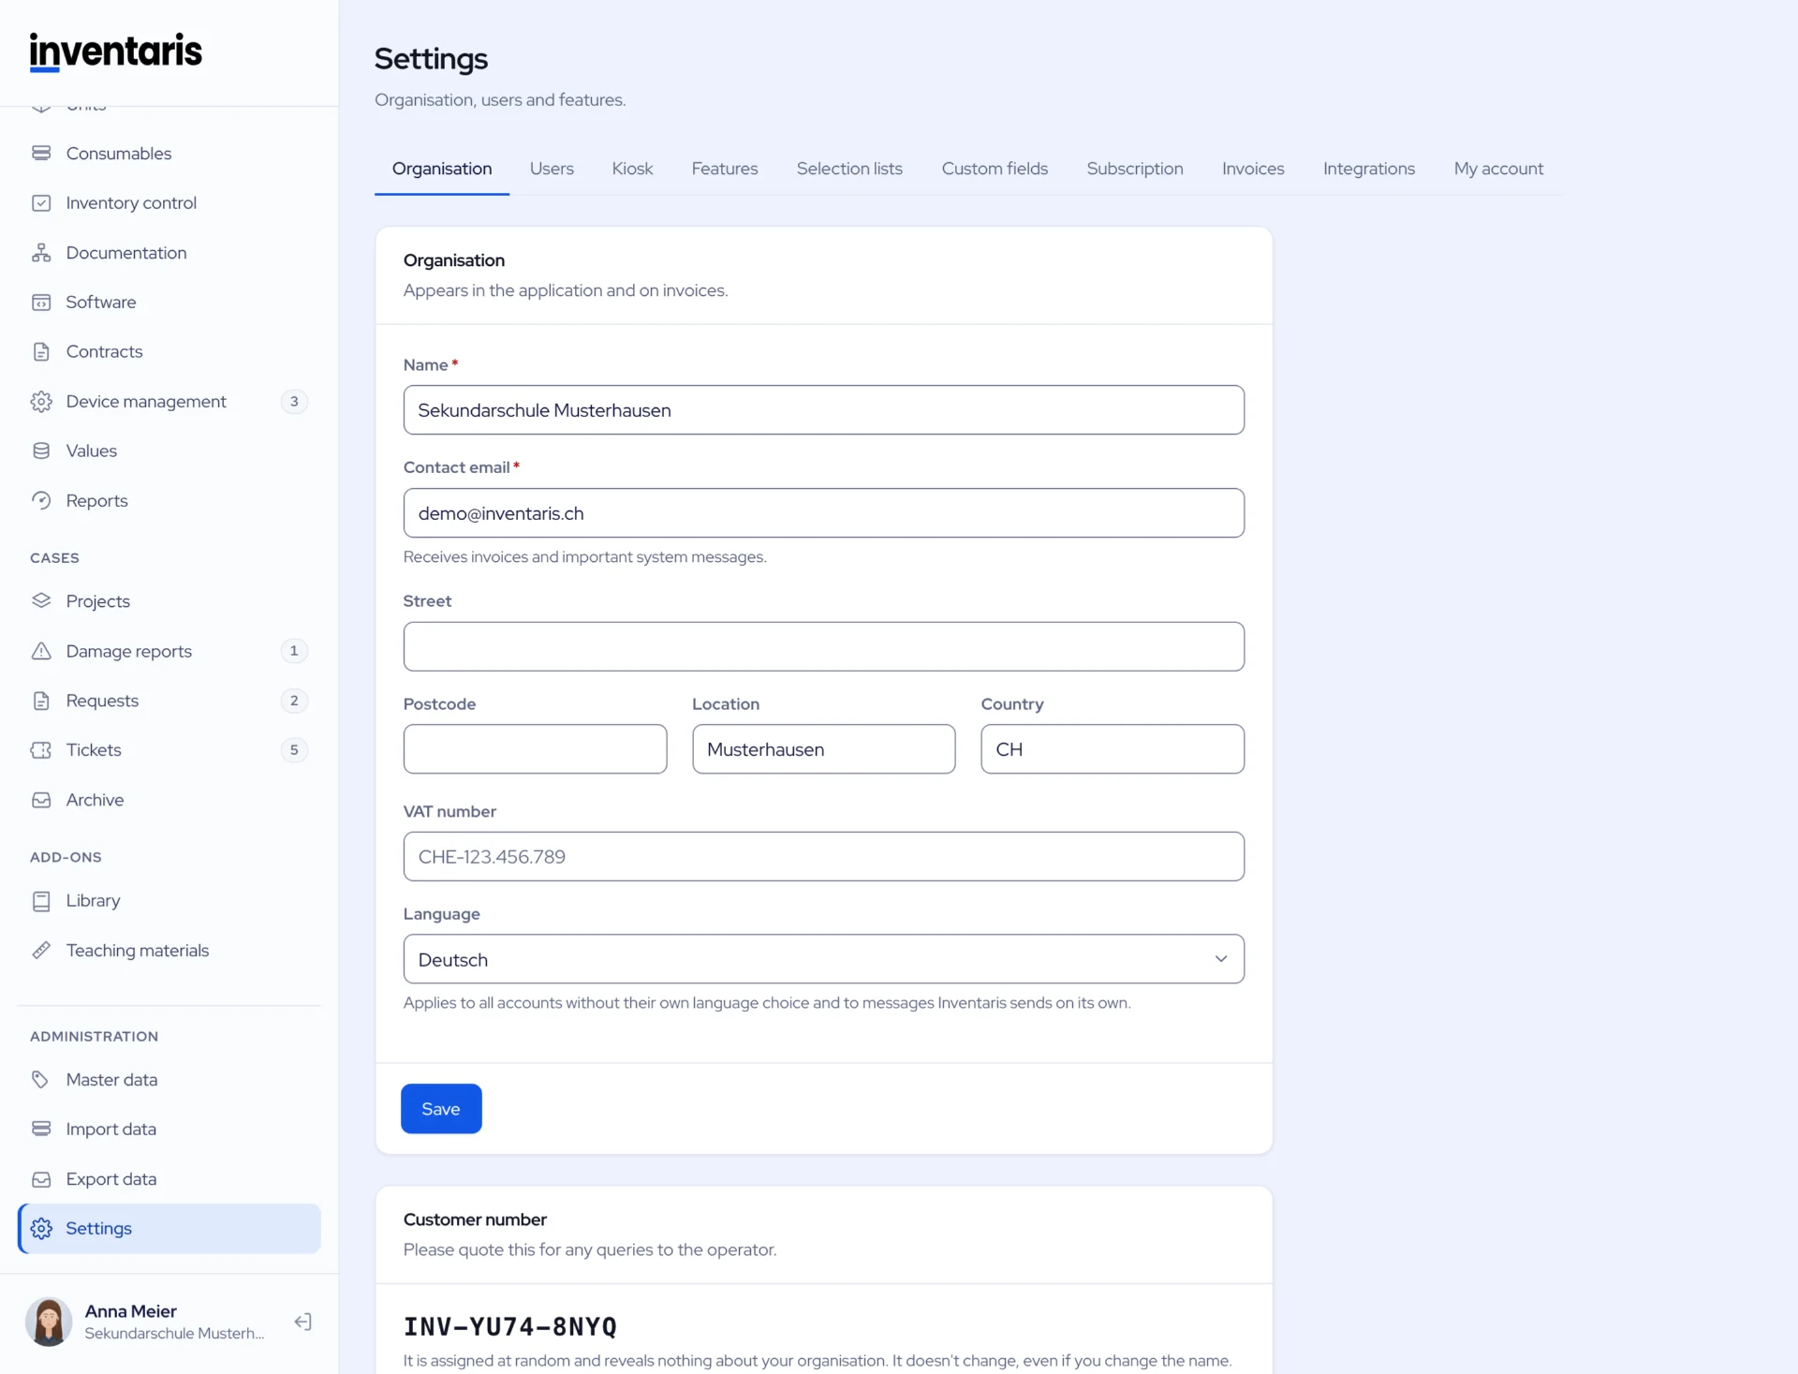Click the inventaris logo
Screen dimensions: 1798x1374
coord(116,52)
